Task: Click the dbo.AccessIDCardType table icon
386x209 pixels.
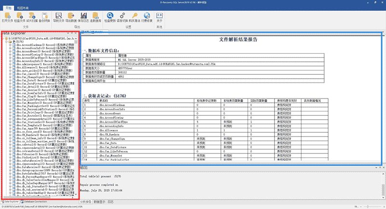Action: tap(14, 58)
